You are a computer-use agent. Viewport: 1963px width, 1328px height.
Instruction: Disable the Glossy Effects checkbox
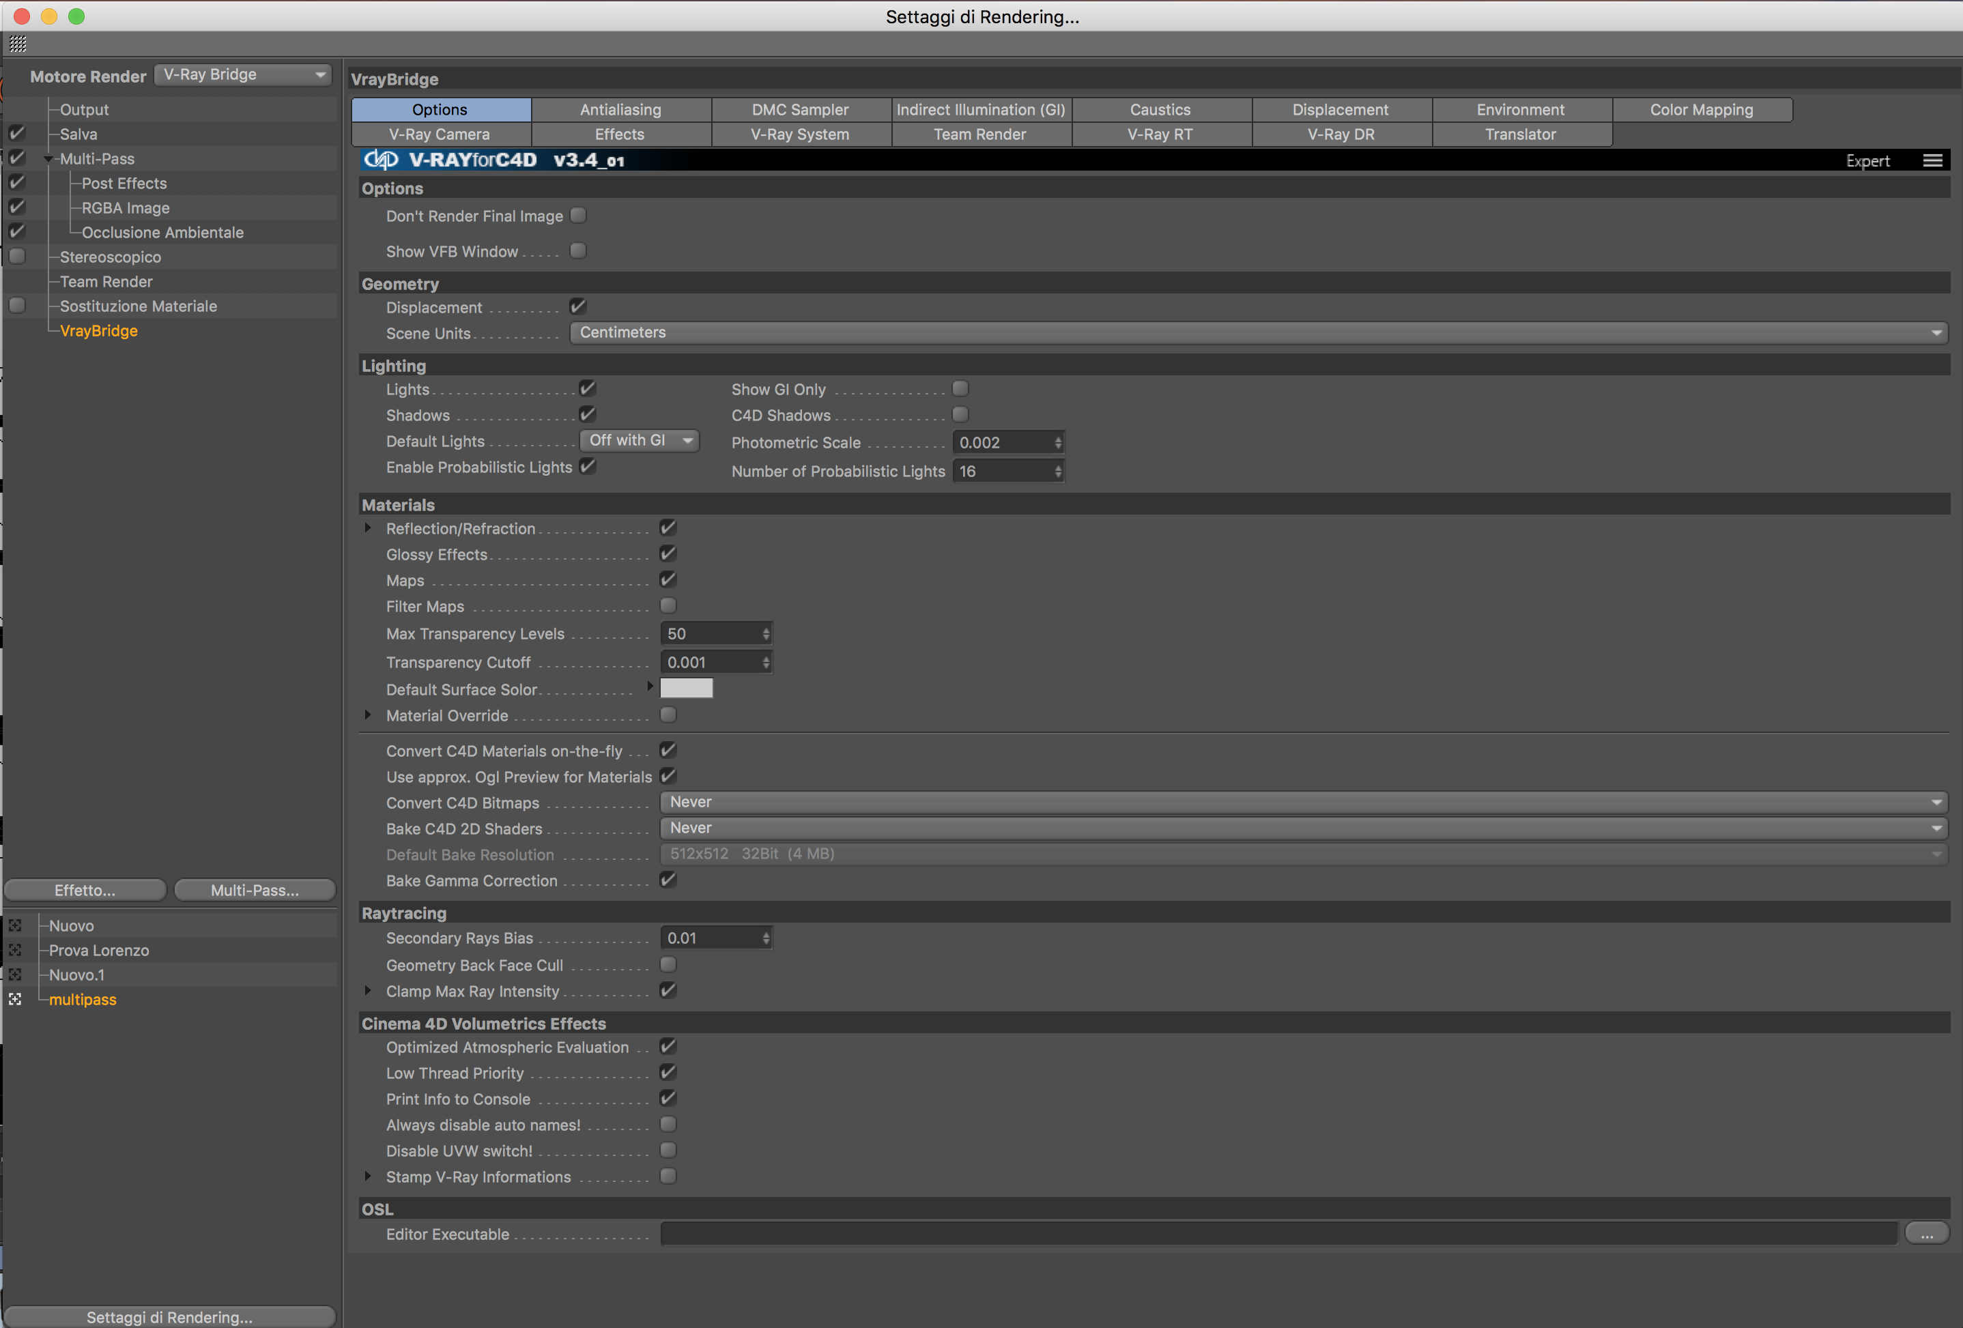pos(668,554)
